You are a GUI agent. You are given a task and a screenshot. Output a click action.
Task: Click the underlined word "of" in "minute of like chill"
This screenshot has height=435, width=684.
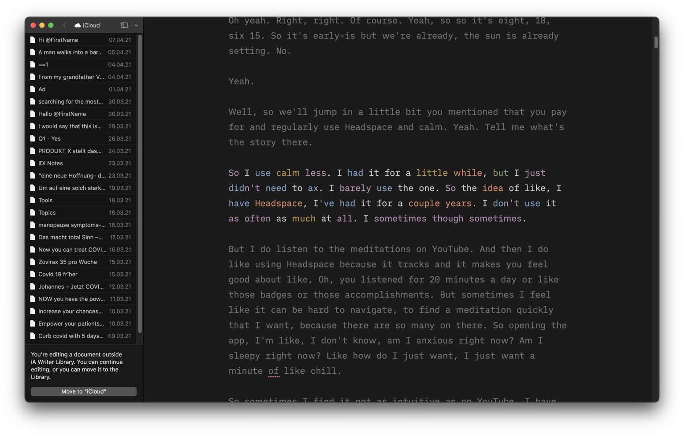(273, 371)
